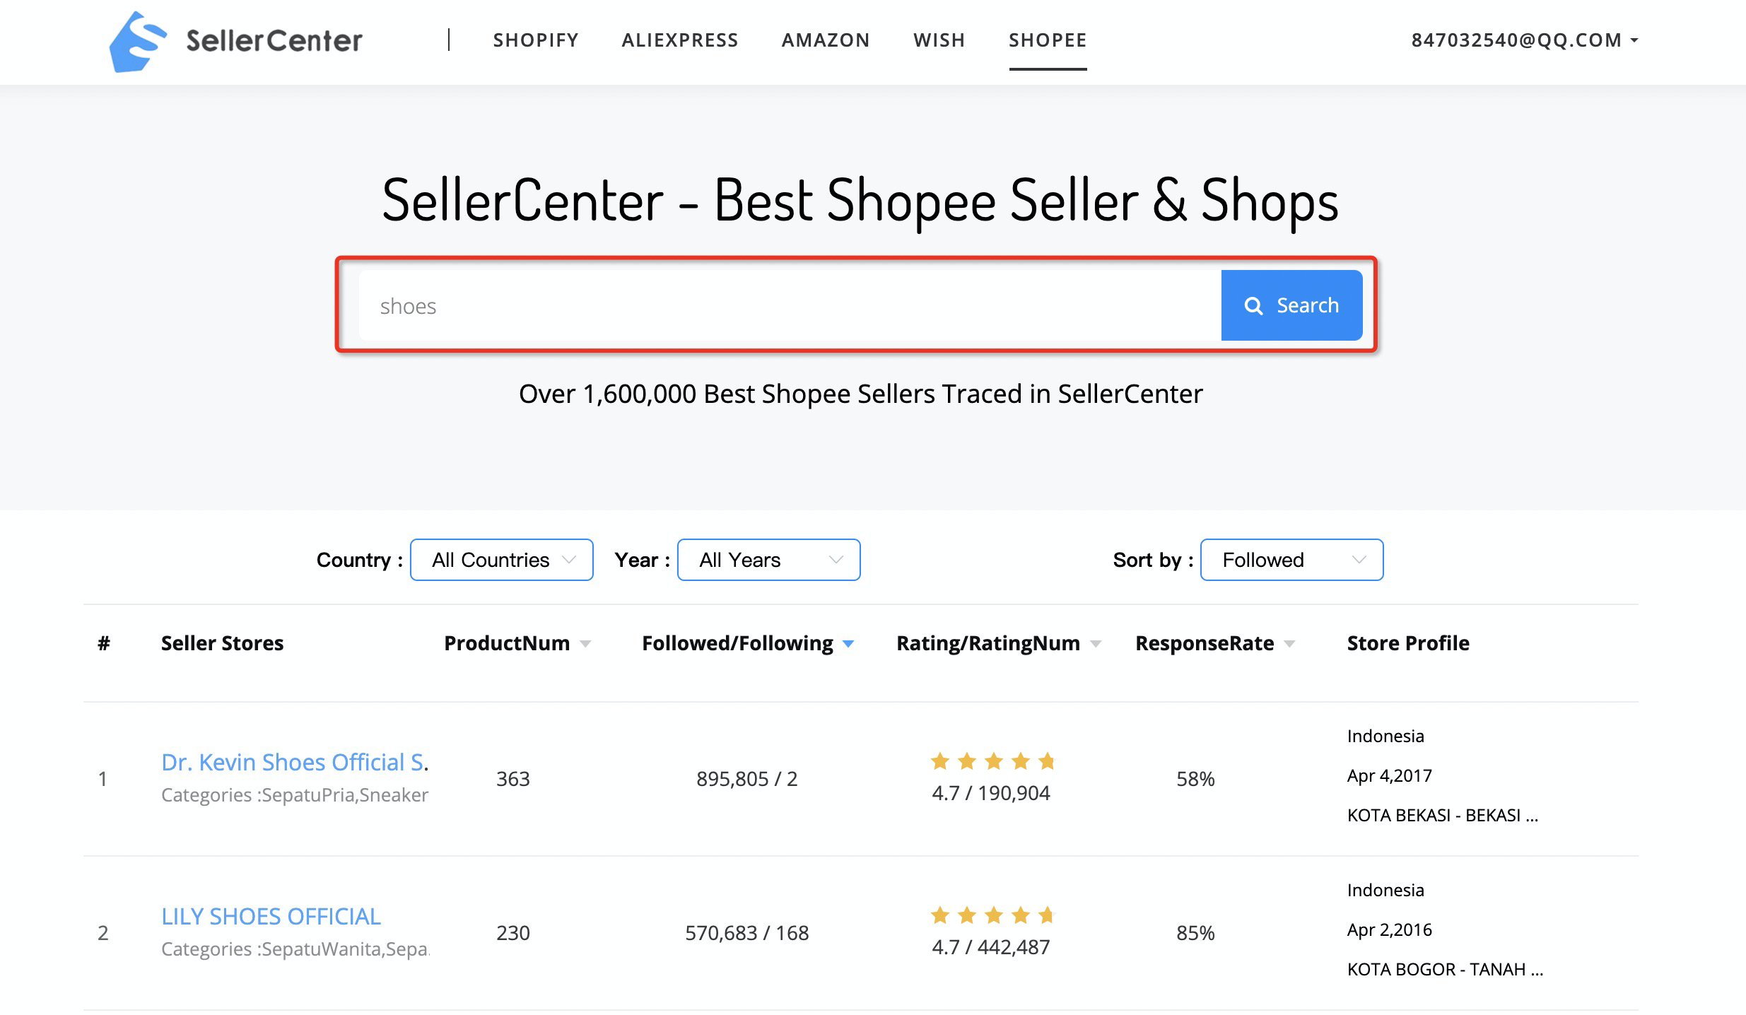Sort by Rating/RatingNum column arrow
The width and height of the screenshot is (1746, 1015).
point(1096,644)
